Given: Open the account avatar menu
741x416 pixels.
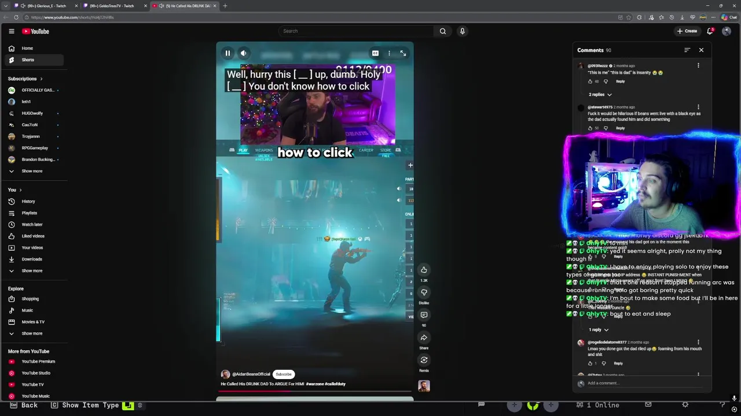Looking at the screenshot, I should point(727,31).
